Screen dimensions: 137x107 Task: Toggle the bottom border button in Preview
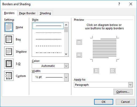pyautogui.click(x=79, y=55)
